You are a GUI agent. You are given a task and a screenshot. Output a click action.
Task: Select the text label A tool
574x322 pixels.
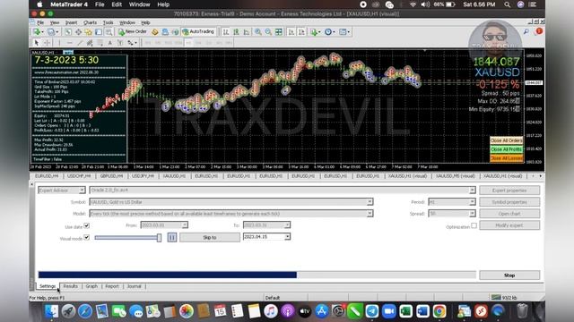(109, 43)
